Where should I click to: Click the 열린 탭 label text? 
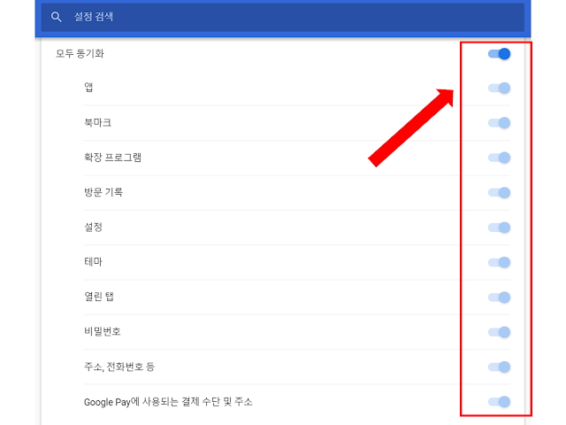click(99, 297)
